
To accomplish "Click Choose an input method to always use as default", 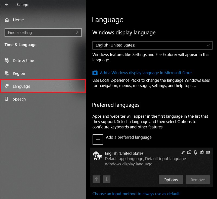I will (x=136, y=194).
